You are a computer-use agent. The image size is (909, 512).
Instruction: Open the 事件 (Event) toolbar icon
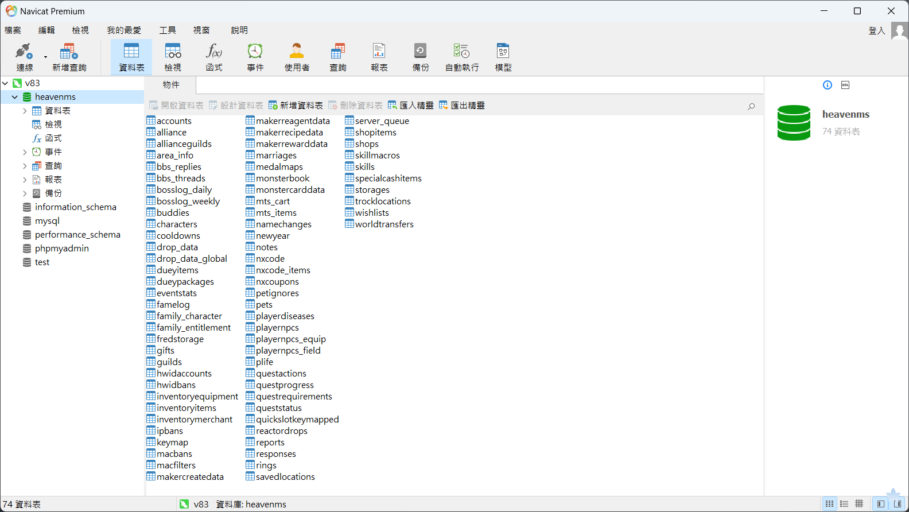pyautogui.click(x=255, y=57)
